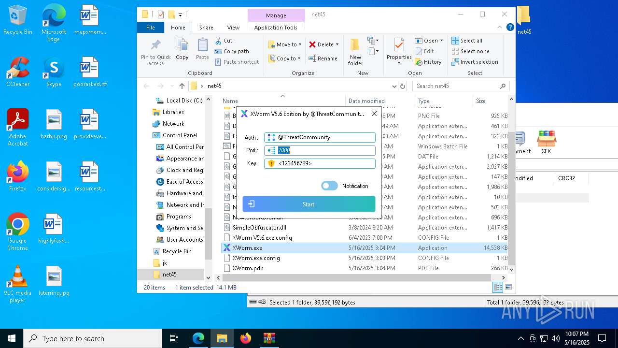Click the Auth input field
Viewport: 618px width, 348px height.
[320, 137]
